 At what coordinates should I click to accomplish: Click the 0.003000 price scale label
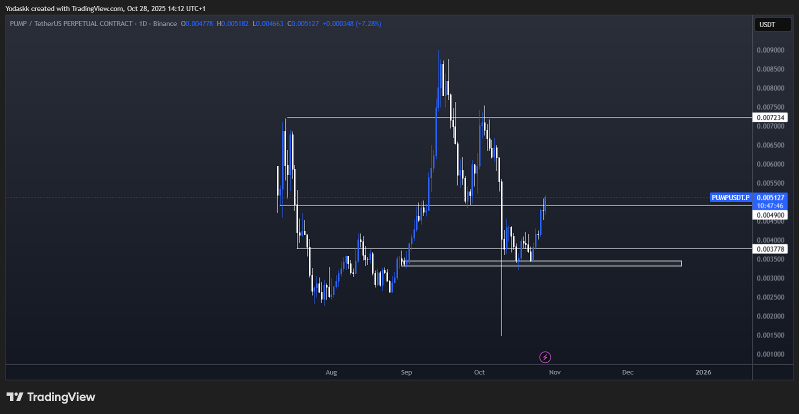coord(770,278)
